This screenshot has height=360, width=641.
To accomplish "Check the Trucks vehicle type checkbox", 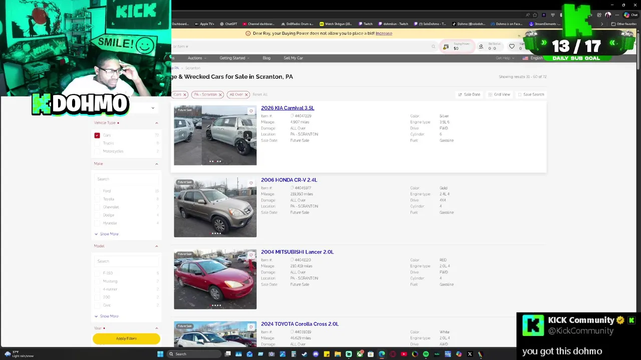I will coord(97,143).
